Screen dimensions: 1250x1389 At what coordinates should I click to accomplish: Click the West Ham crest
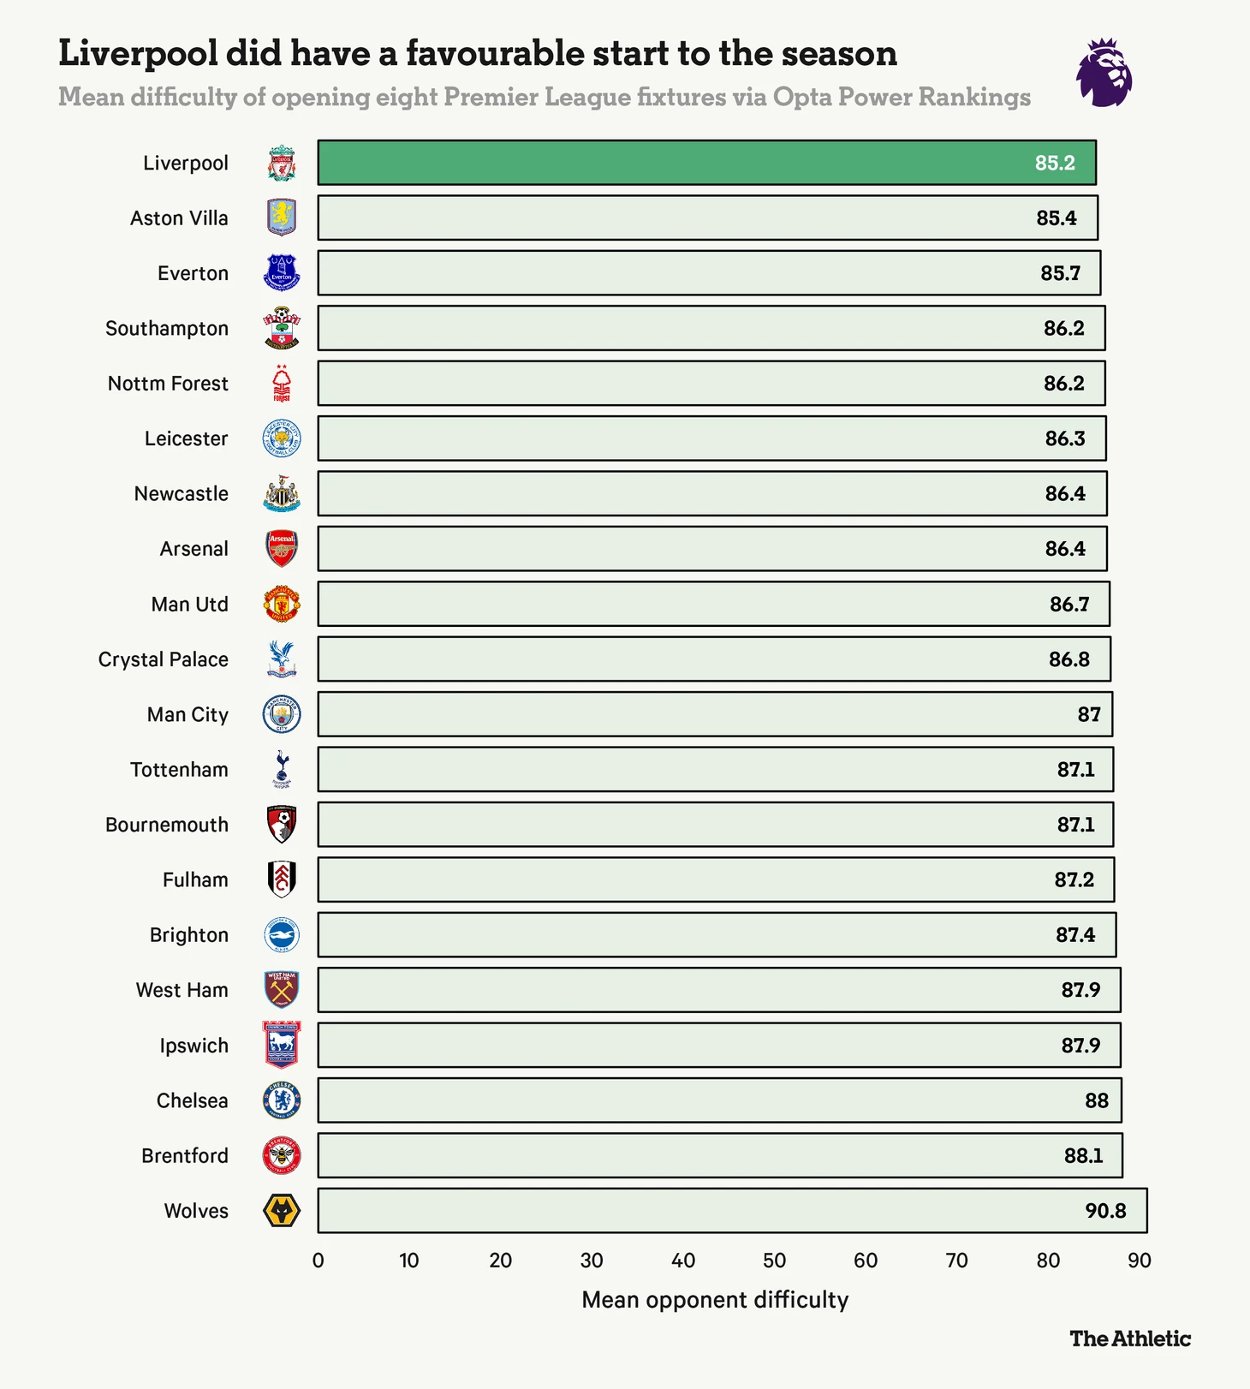click(282, 990)
